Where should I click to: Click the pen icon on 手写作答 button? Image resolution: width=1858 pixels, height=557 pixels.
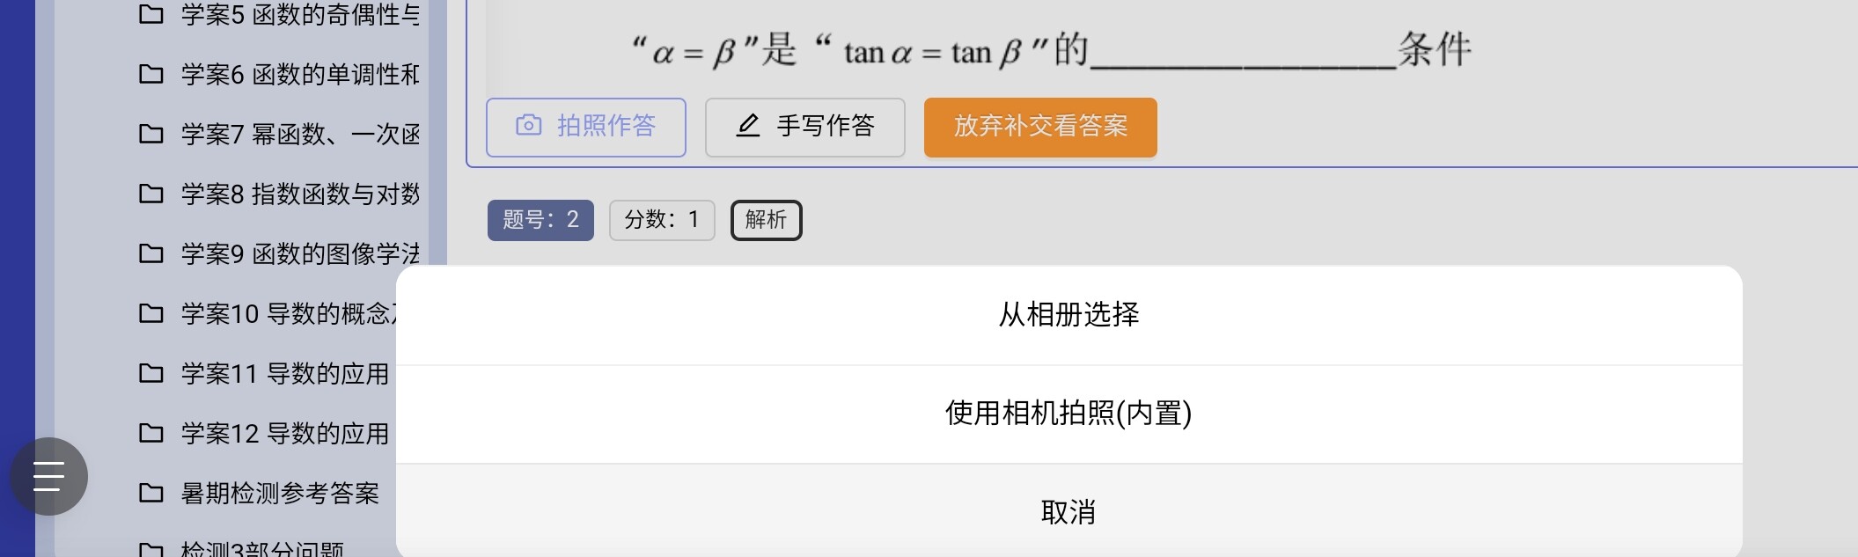(749, 127)
